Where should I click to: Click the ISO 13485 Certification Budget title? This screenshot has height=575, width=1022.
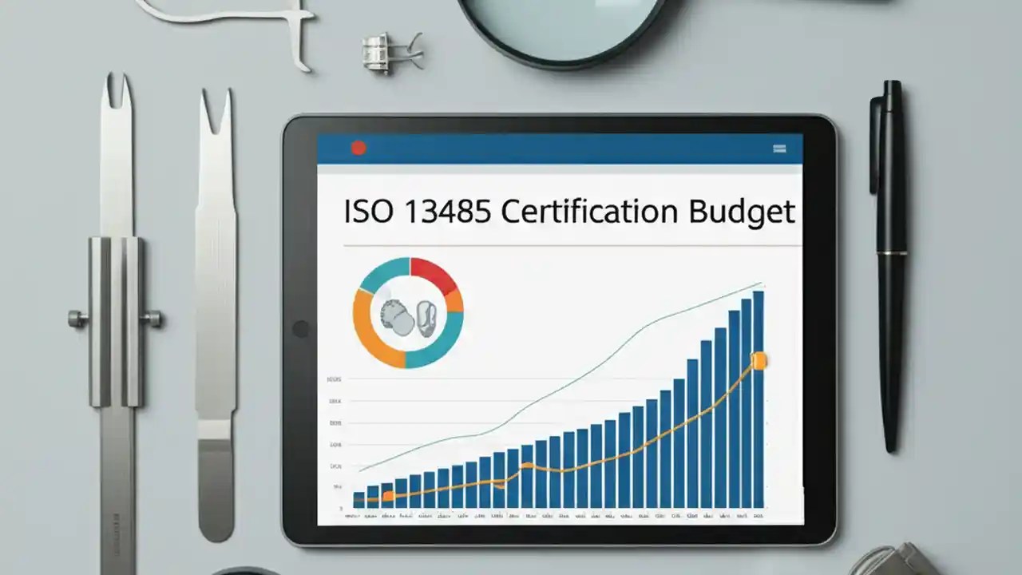[x=568, y=210]
